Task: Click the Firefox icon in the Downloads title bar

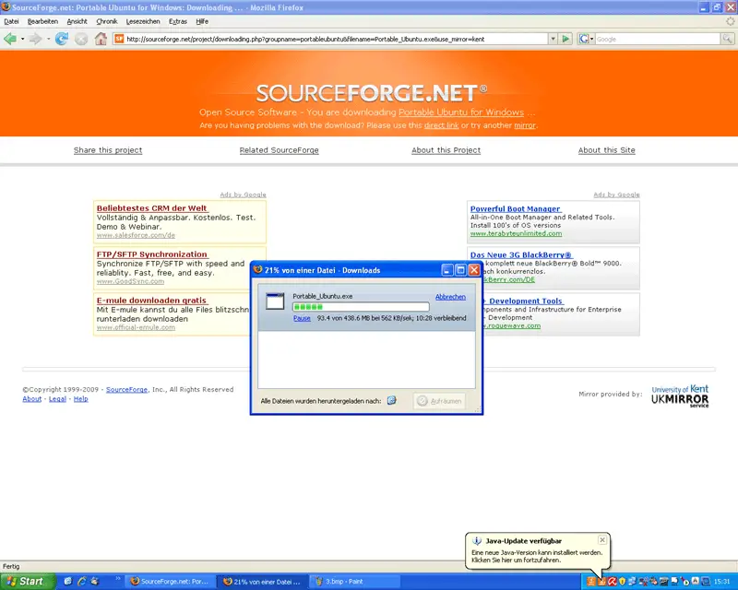Action: coord(257,269)
